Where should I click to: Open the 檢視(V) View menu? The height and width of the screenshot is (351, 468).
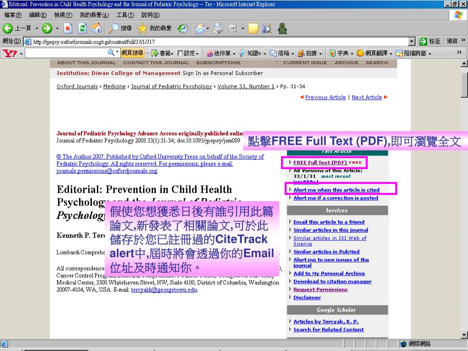(x=63, y=15)
